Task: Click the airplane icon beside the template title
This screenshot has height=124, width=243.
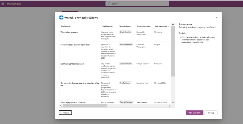Action: click(x=61, y=18)
